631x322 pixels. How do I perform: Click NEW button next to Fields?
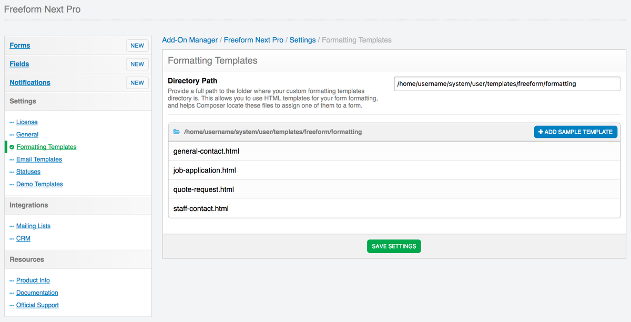(x=137, y=64)
